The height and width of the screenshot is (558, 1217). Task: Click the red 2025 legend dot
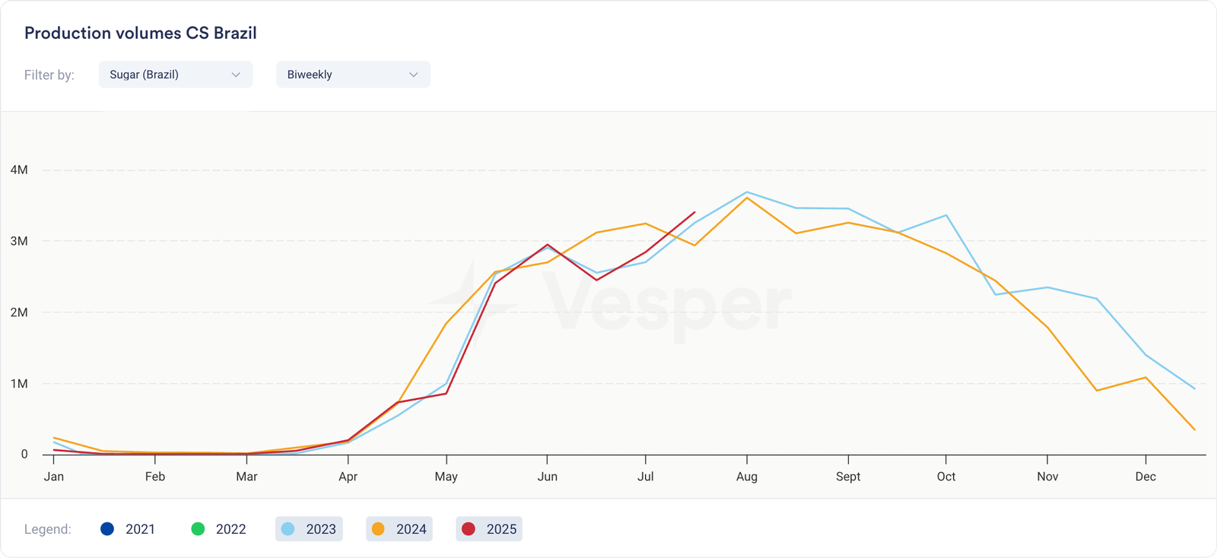(x=469, y=529)
